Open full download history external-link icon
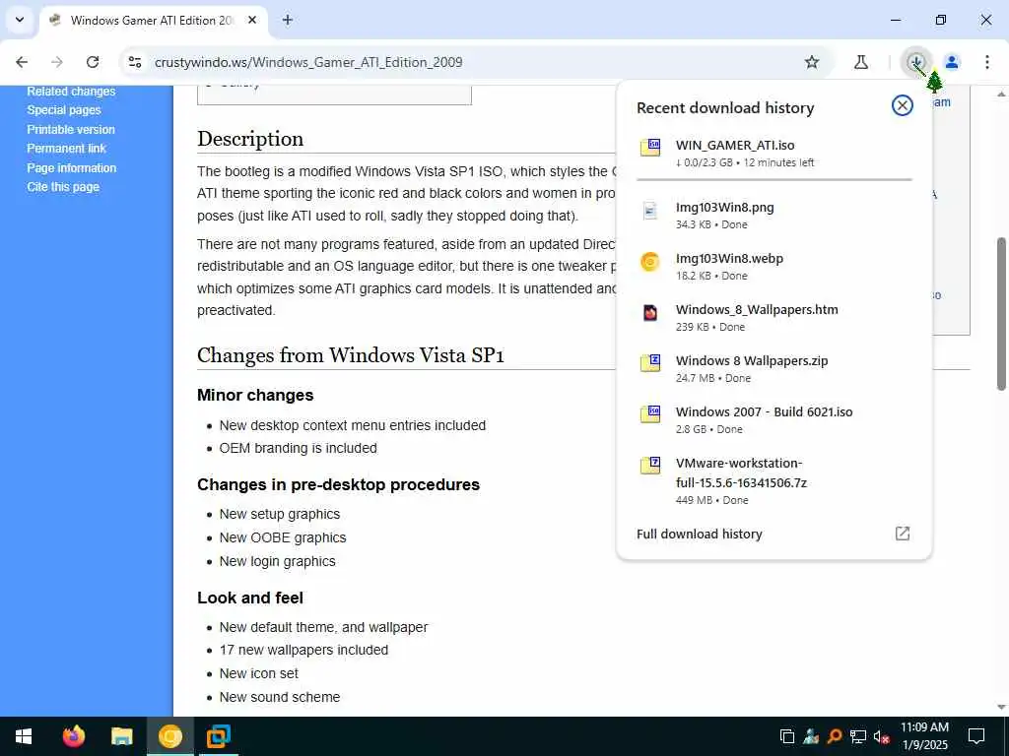1009x756 pixels. pyautogui.click(x=903, y=534)
